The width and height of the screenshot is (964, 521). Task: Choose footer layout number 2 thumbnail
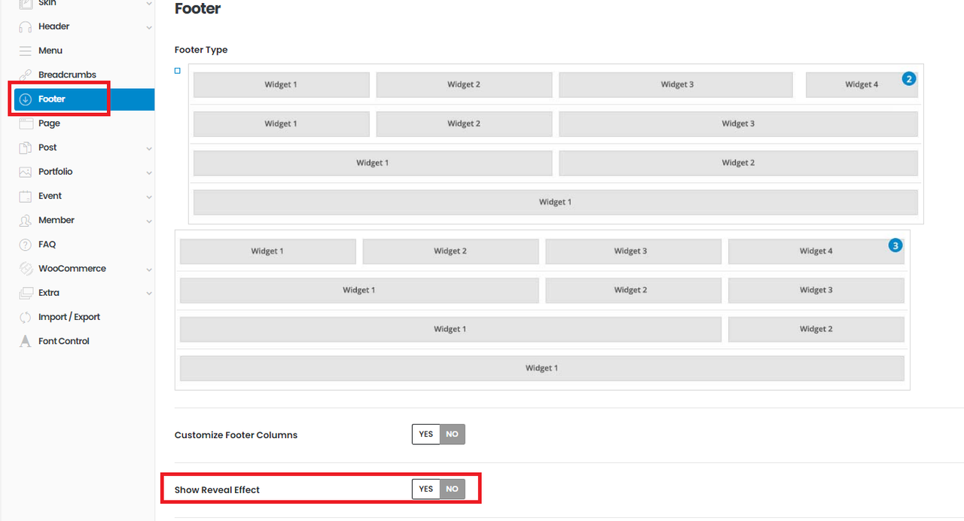point(555,144)
